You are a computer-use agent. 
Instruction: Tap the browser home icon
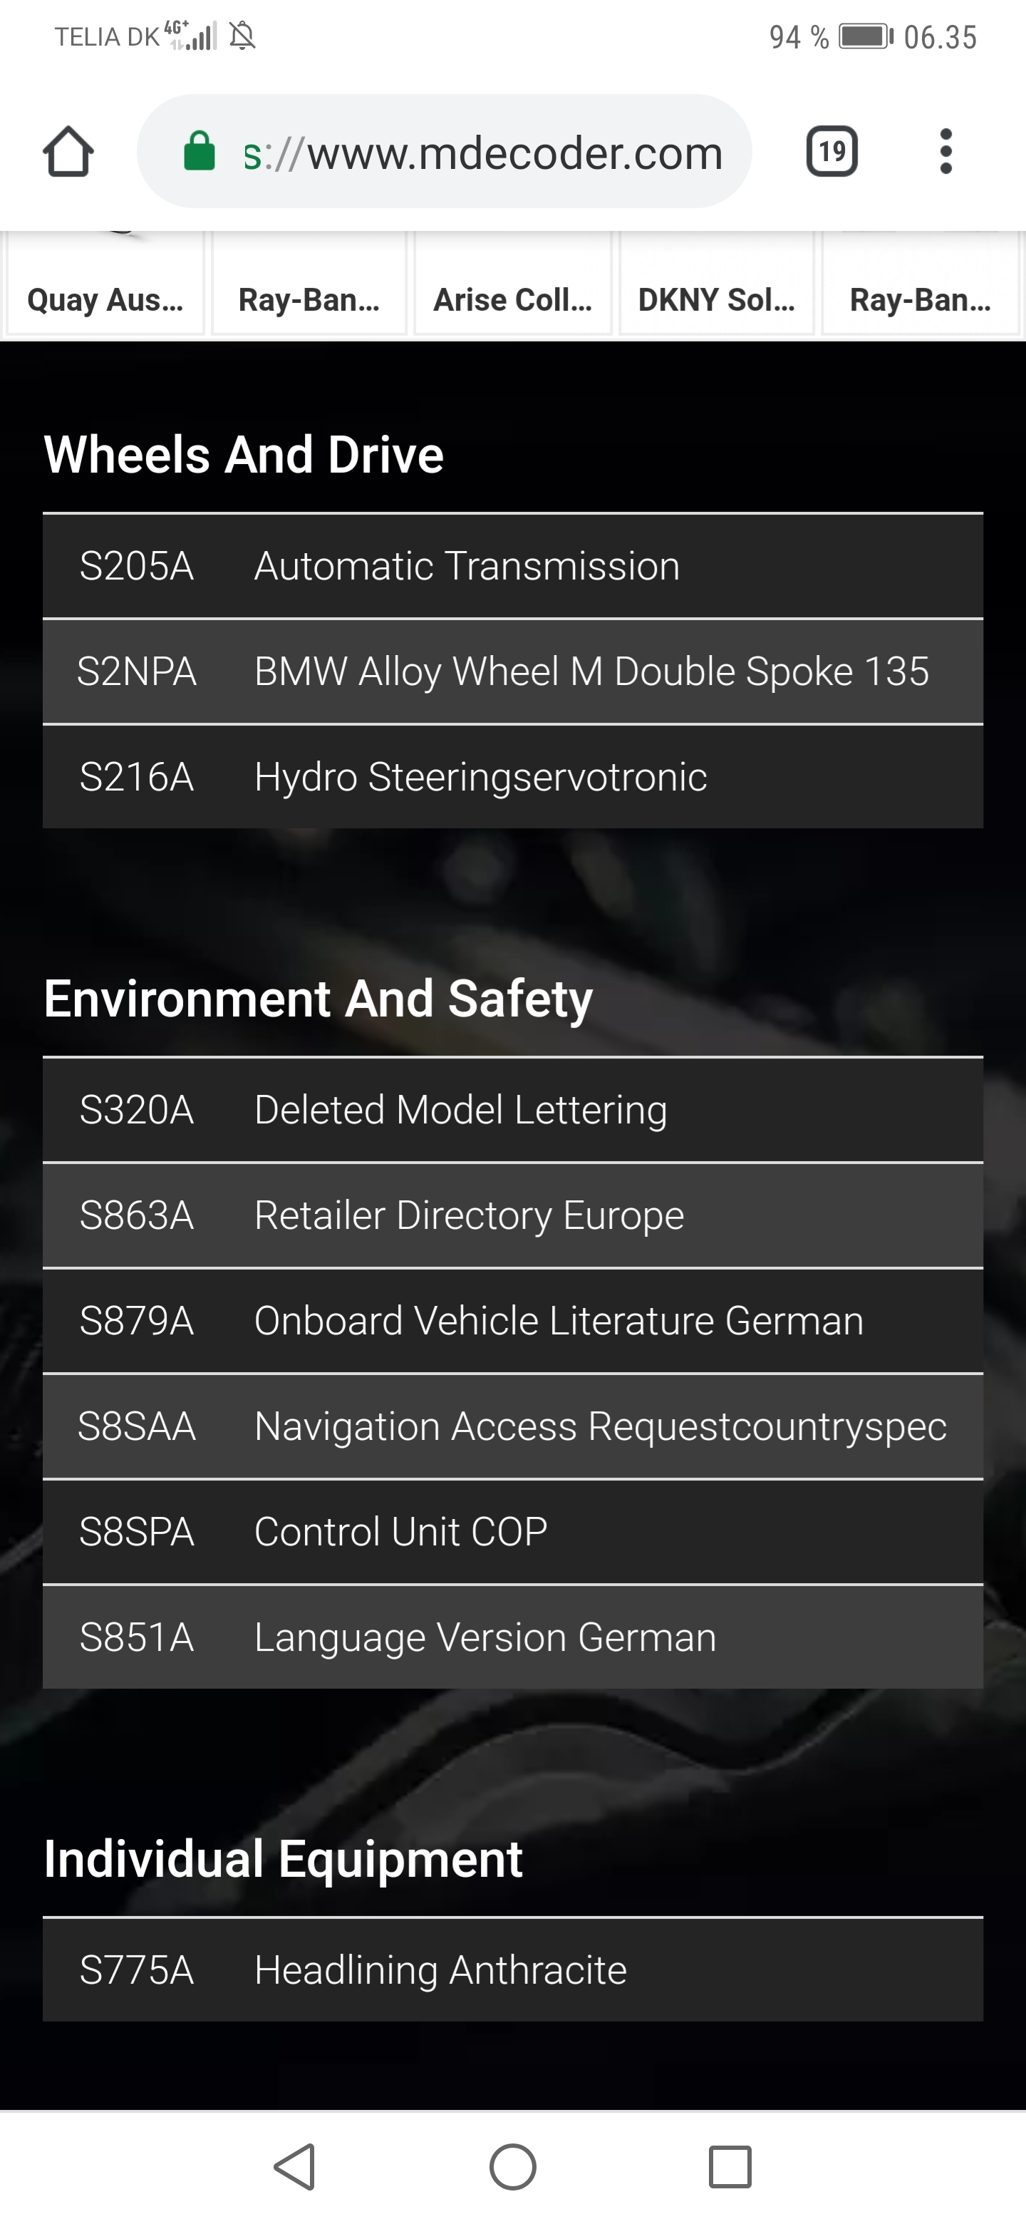click(68, 152)
